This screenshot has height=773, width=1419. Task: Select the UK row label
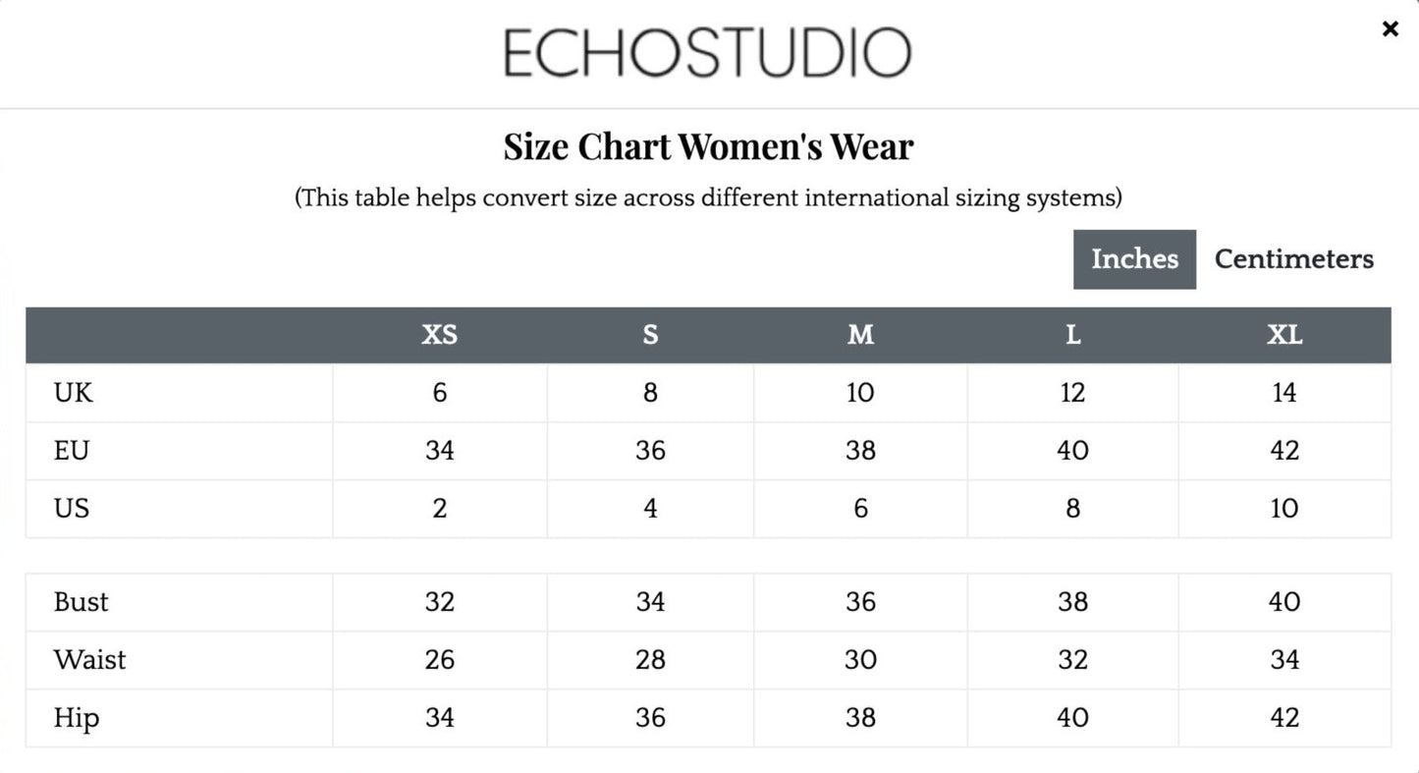74,393
